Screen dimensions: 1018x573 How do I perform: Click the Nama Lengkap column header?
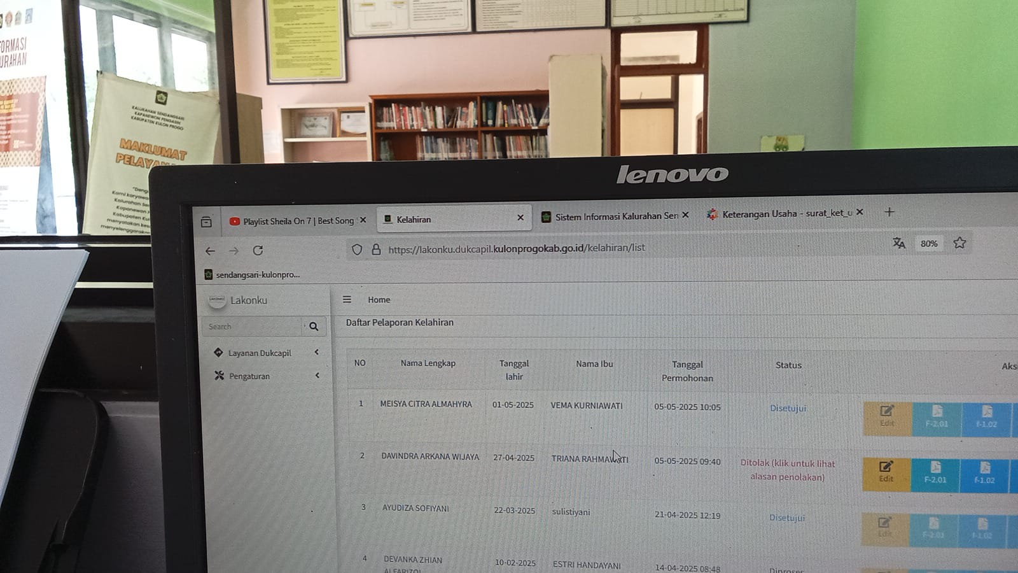click(428, 363)
